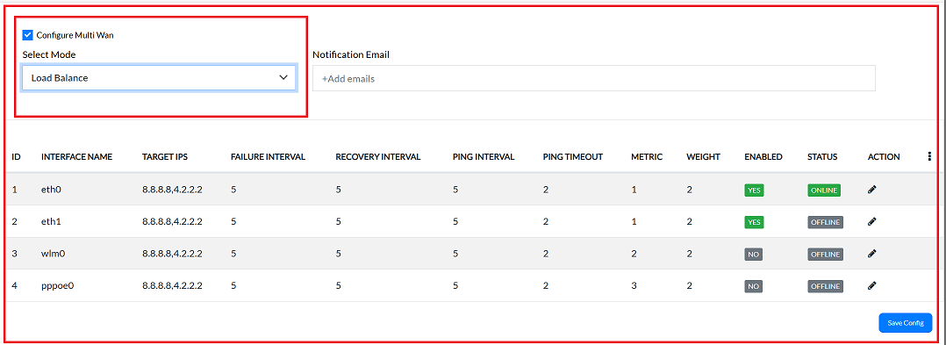Click the wlm0 row edit pencil icon
The height and width of the screenshot is (345, 946).
pos(871,254)
